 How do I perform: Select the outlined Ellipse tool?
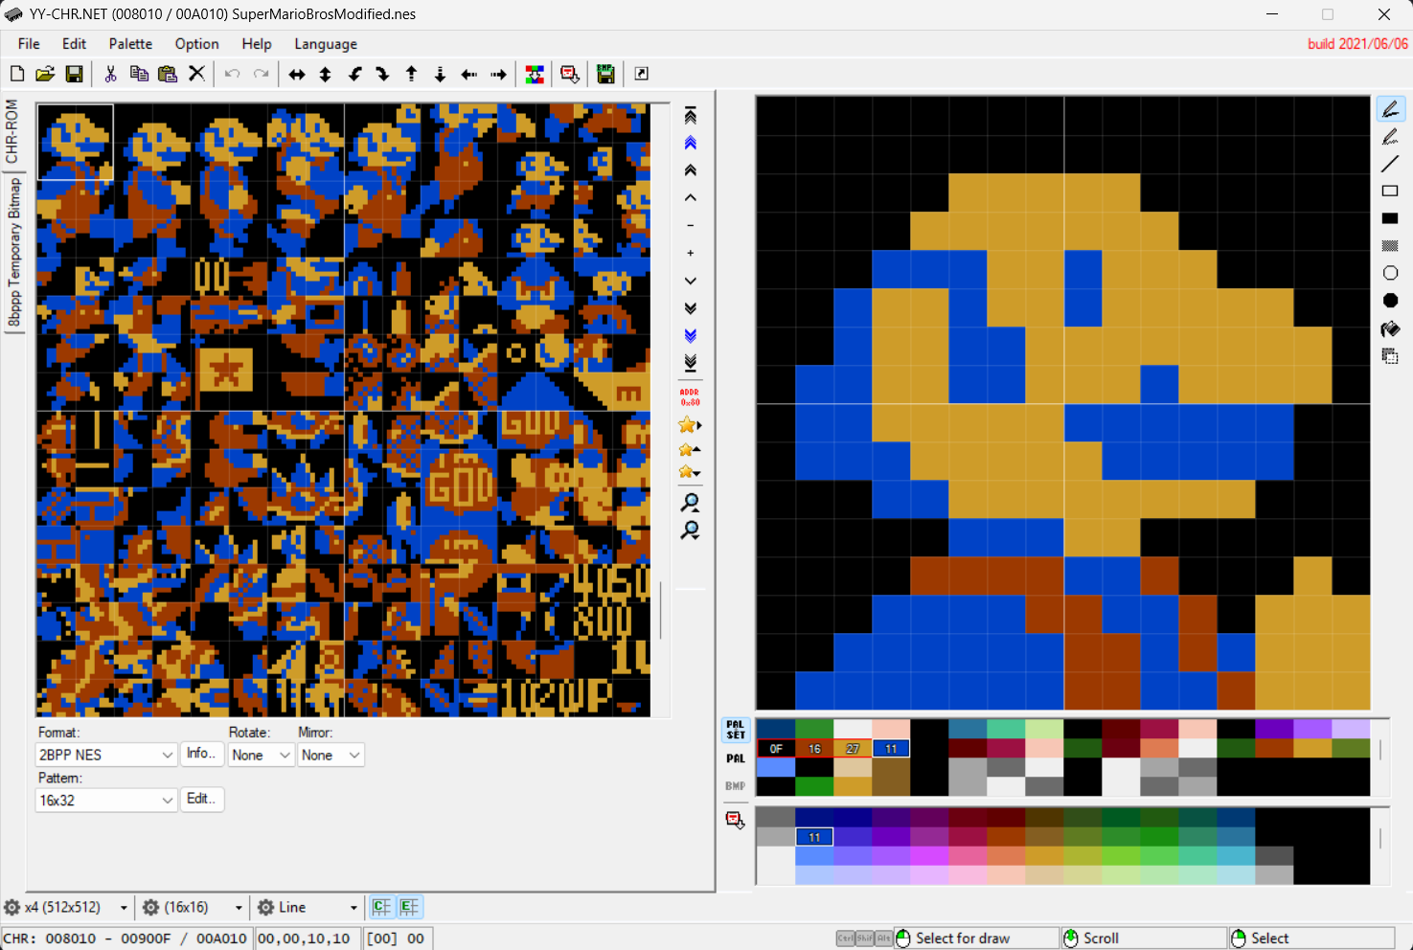click(1391, 274)
